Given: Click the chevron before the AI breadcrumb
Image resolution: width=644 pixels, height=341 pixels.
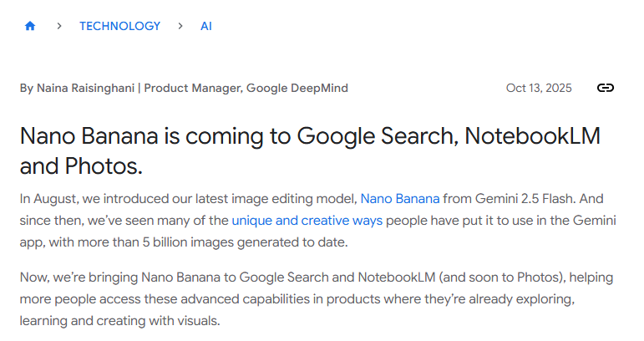Looking at the screenshot, I should [x=180, y=26].
